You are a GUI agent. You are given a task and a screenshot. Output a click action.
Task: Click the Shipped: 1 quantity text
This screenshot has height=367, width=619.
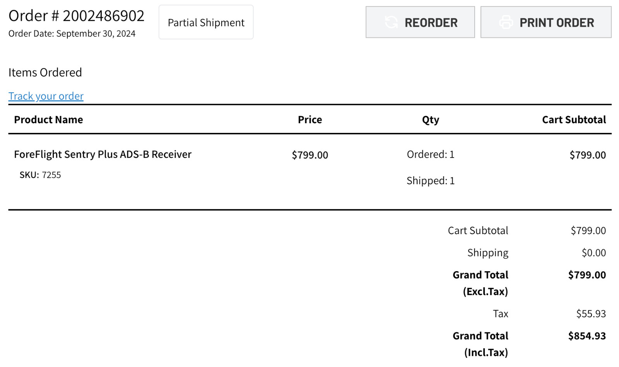click(x=431, y=181)
